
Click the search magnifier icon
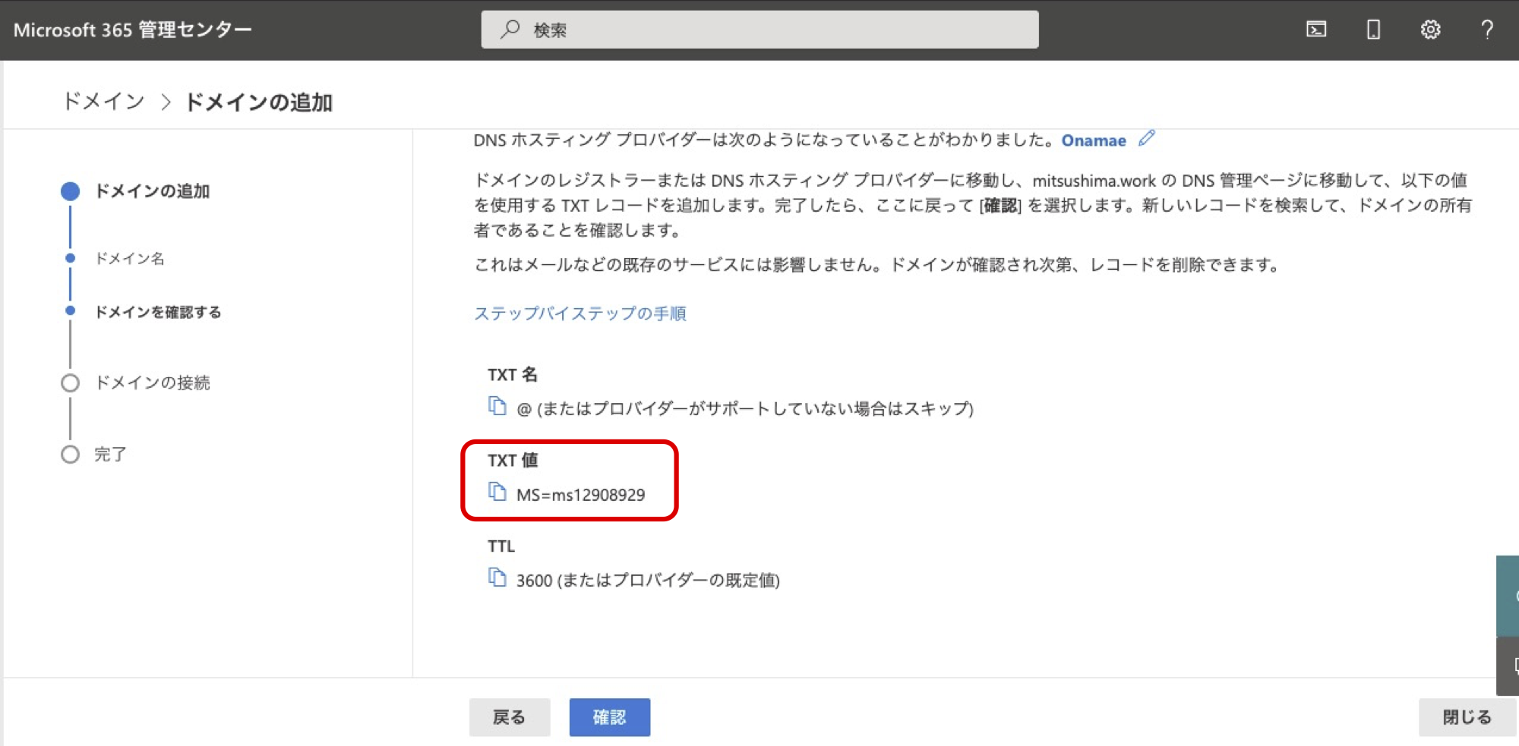point(510,30)
